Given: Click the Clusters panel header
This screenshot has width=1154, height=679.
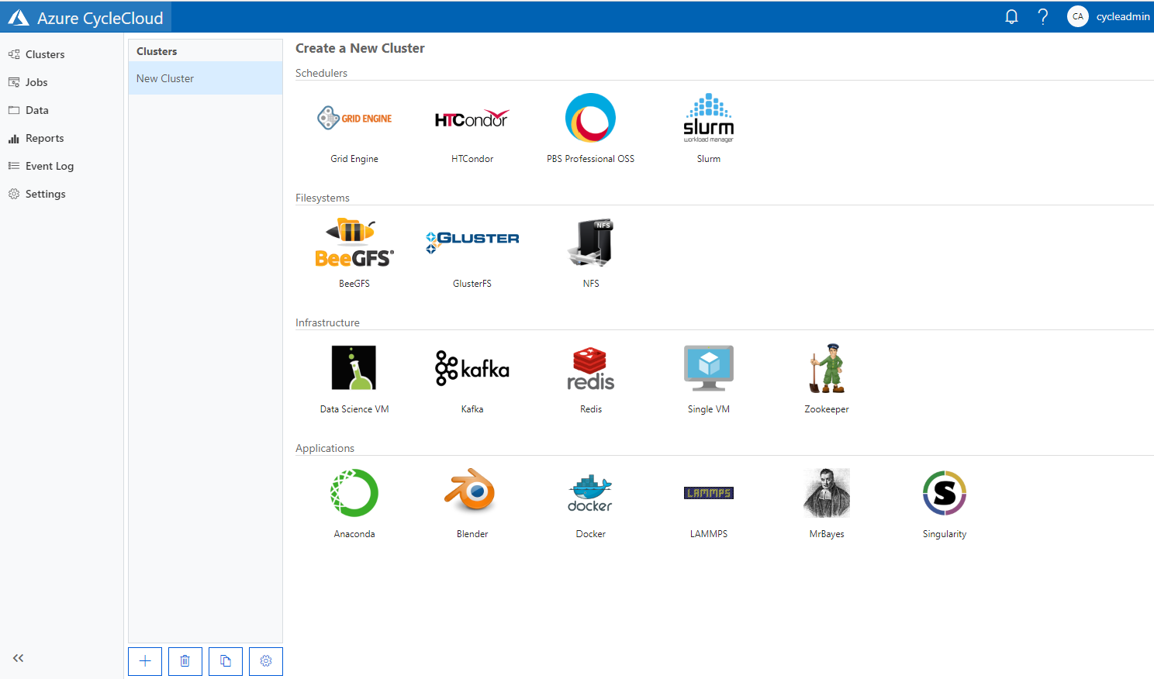Looking at the screenshot, I should point(157,51).
